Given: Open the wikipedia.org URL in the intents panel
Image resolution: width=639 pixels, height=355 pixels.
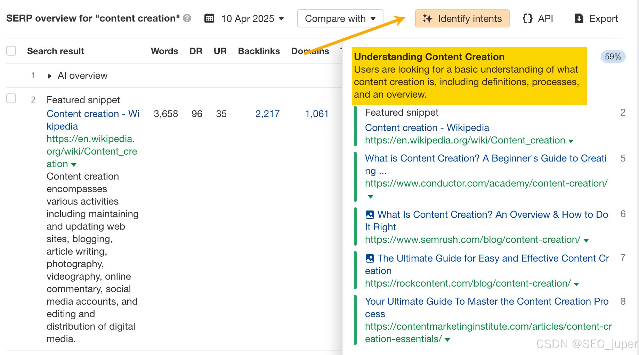Looking at the screenshot, I should [465, 140].
